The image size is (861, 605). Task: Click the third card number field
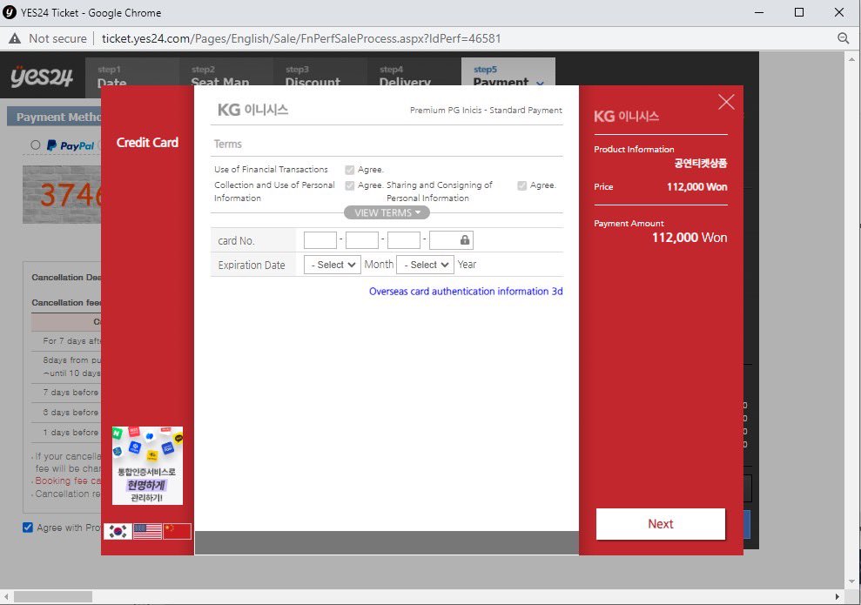[404, 240]
